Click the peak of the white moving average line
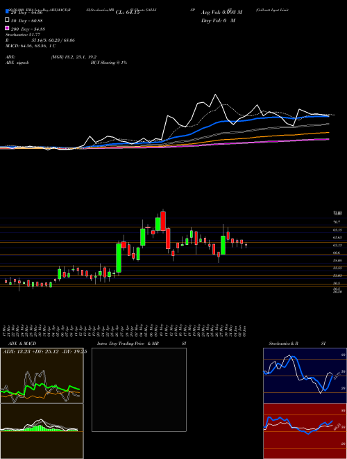This screenshot has width=347, height=459. (216, 95)
